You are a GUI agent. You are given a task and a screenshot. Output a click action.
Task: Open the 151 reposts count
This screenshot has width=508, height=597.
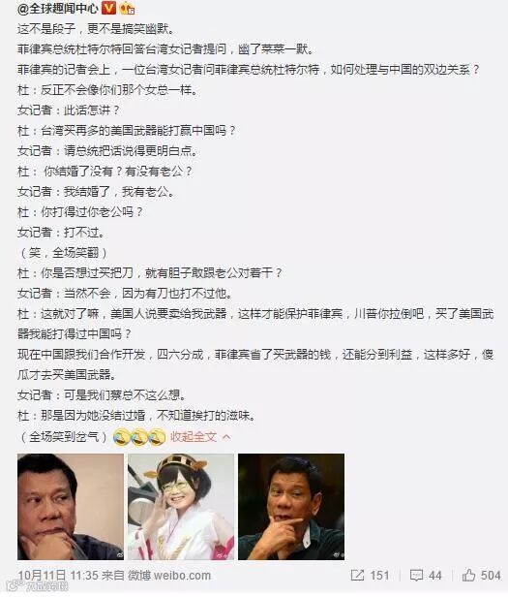(x=379, y=576)
